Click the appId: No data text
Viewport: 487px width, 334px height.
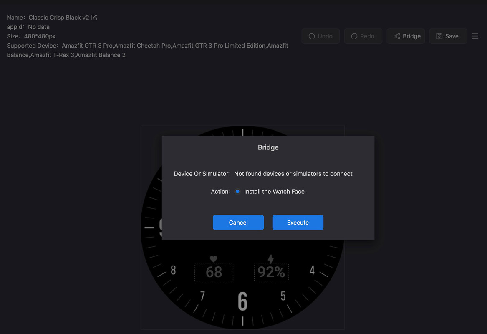(28, 27)
